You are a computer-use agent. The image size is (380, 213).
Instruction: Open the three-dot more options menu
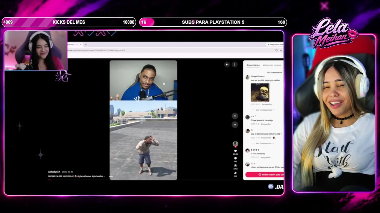[x=235, y=64]
